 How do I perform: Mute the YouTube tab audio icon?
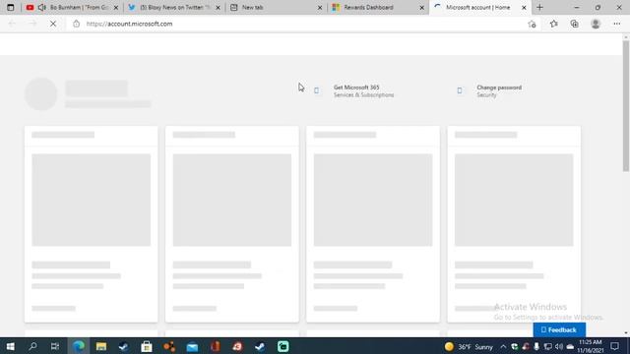coord(42,7)
